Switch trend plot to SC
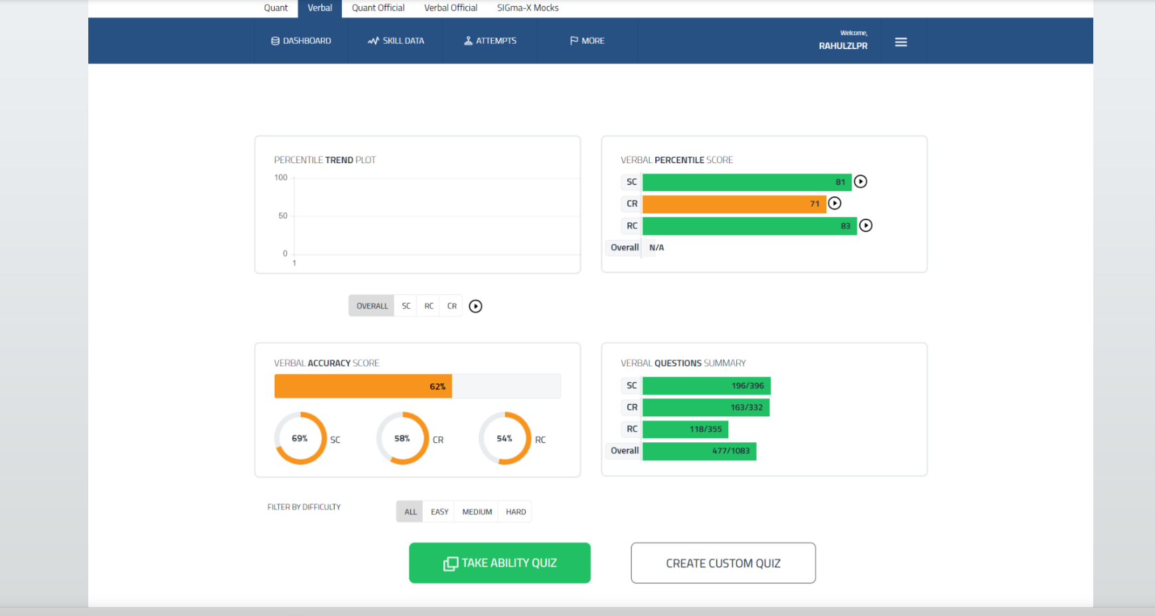 click(x=406, y=306)
